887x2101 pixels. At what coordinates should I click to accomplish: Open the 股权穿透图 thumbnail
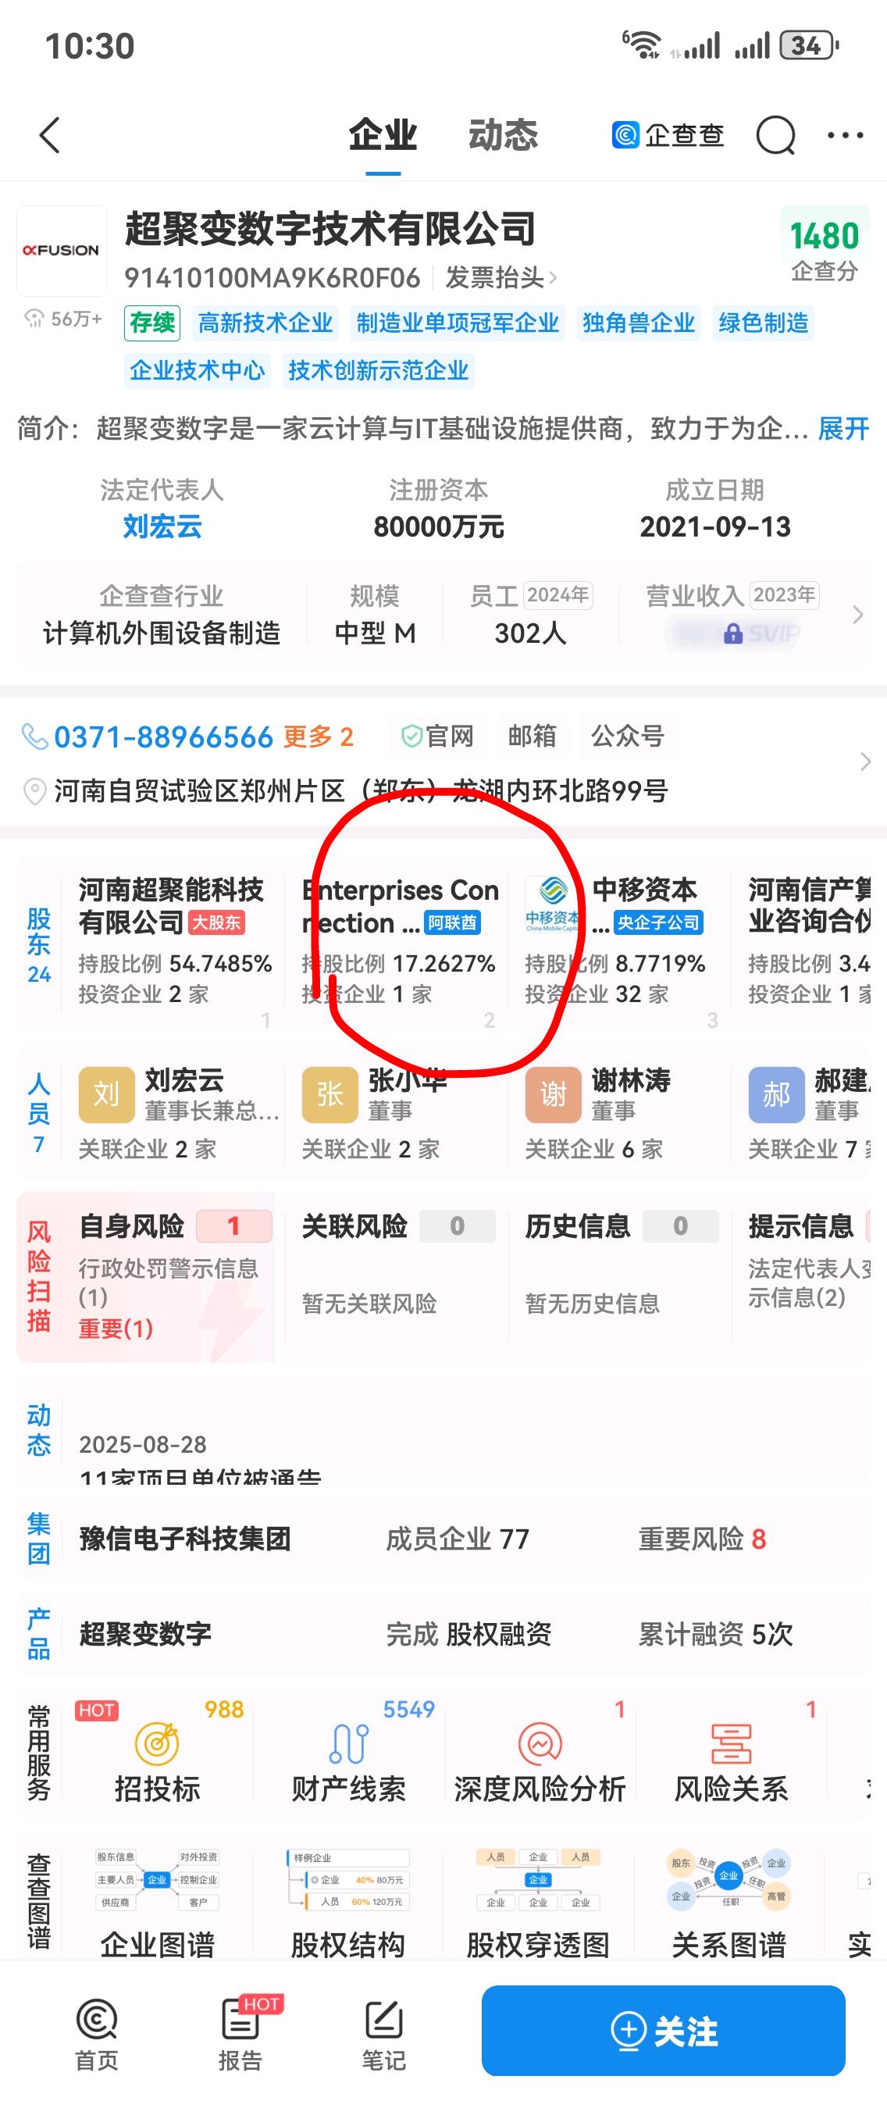[x=538, y=1900]
